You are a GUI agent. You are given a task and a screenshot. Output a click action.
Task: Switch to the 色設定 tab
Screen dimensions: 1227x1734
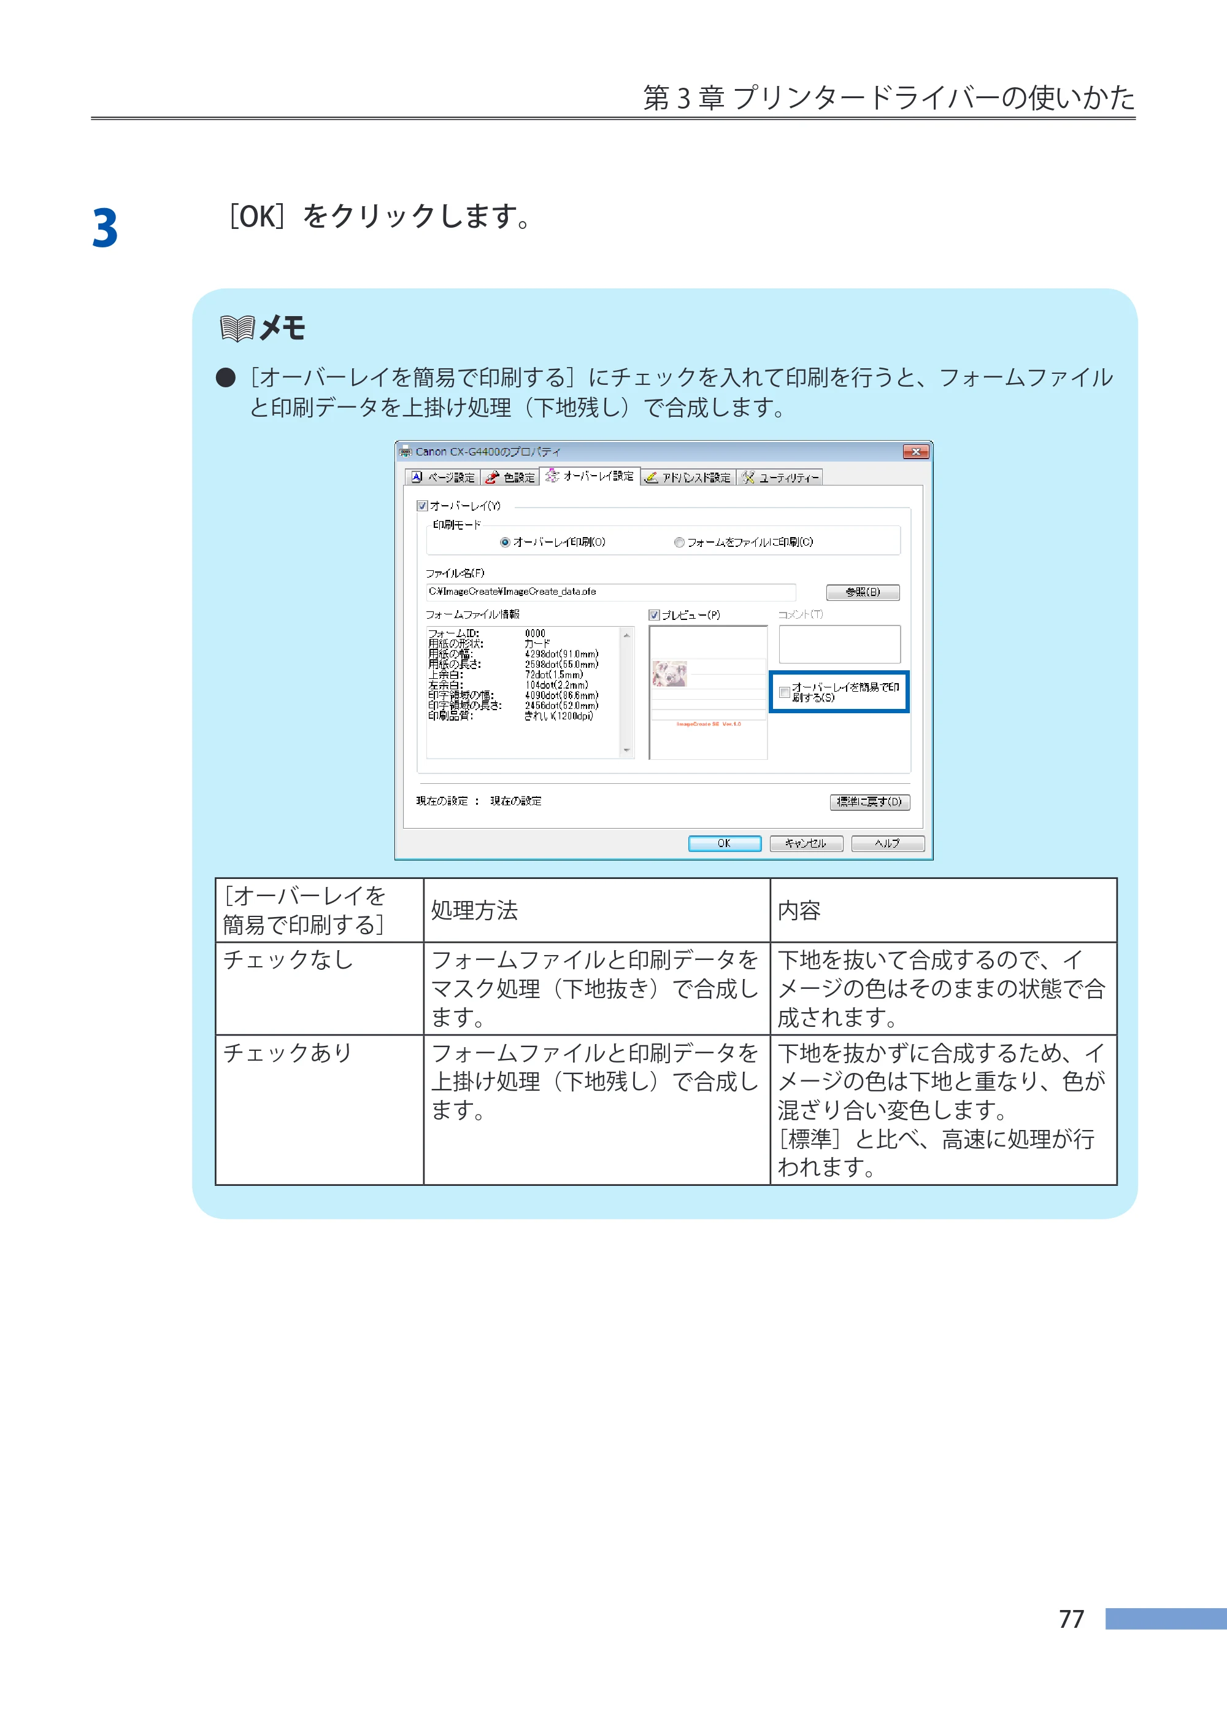(510, 477)
